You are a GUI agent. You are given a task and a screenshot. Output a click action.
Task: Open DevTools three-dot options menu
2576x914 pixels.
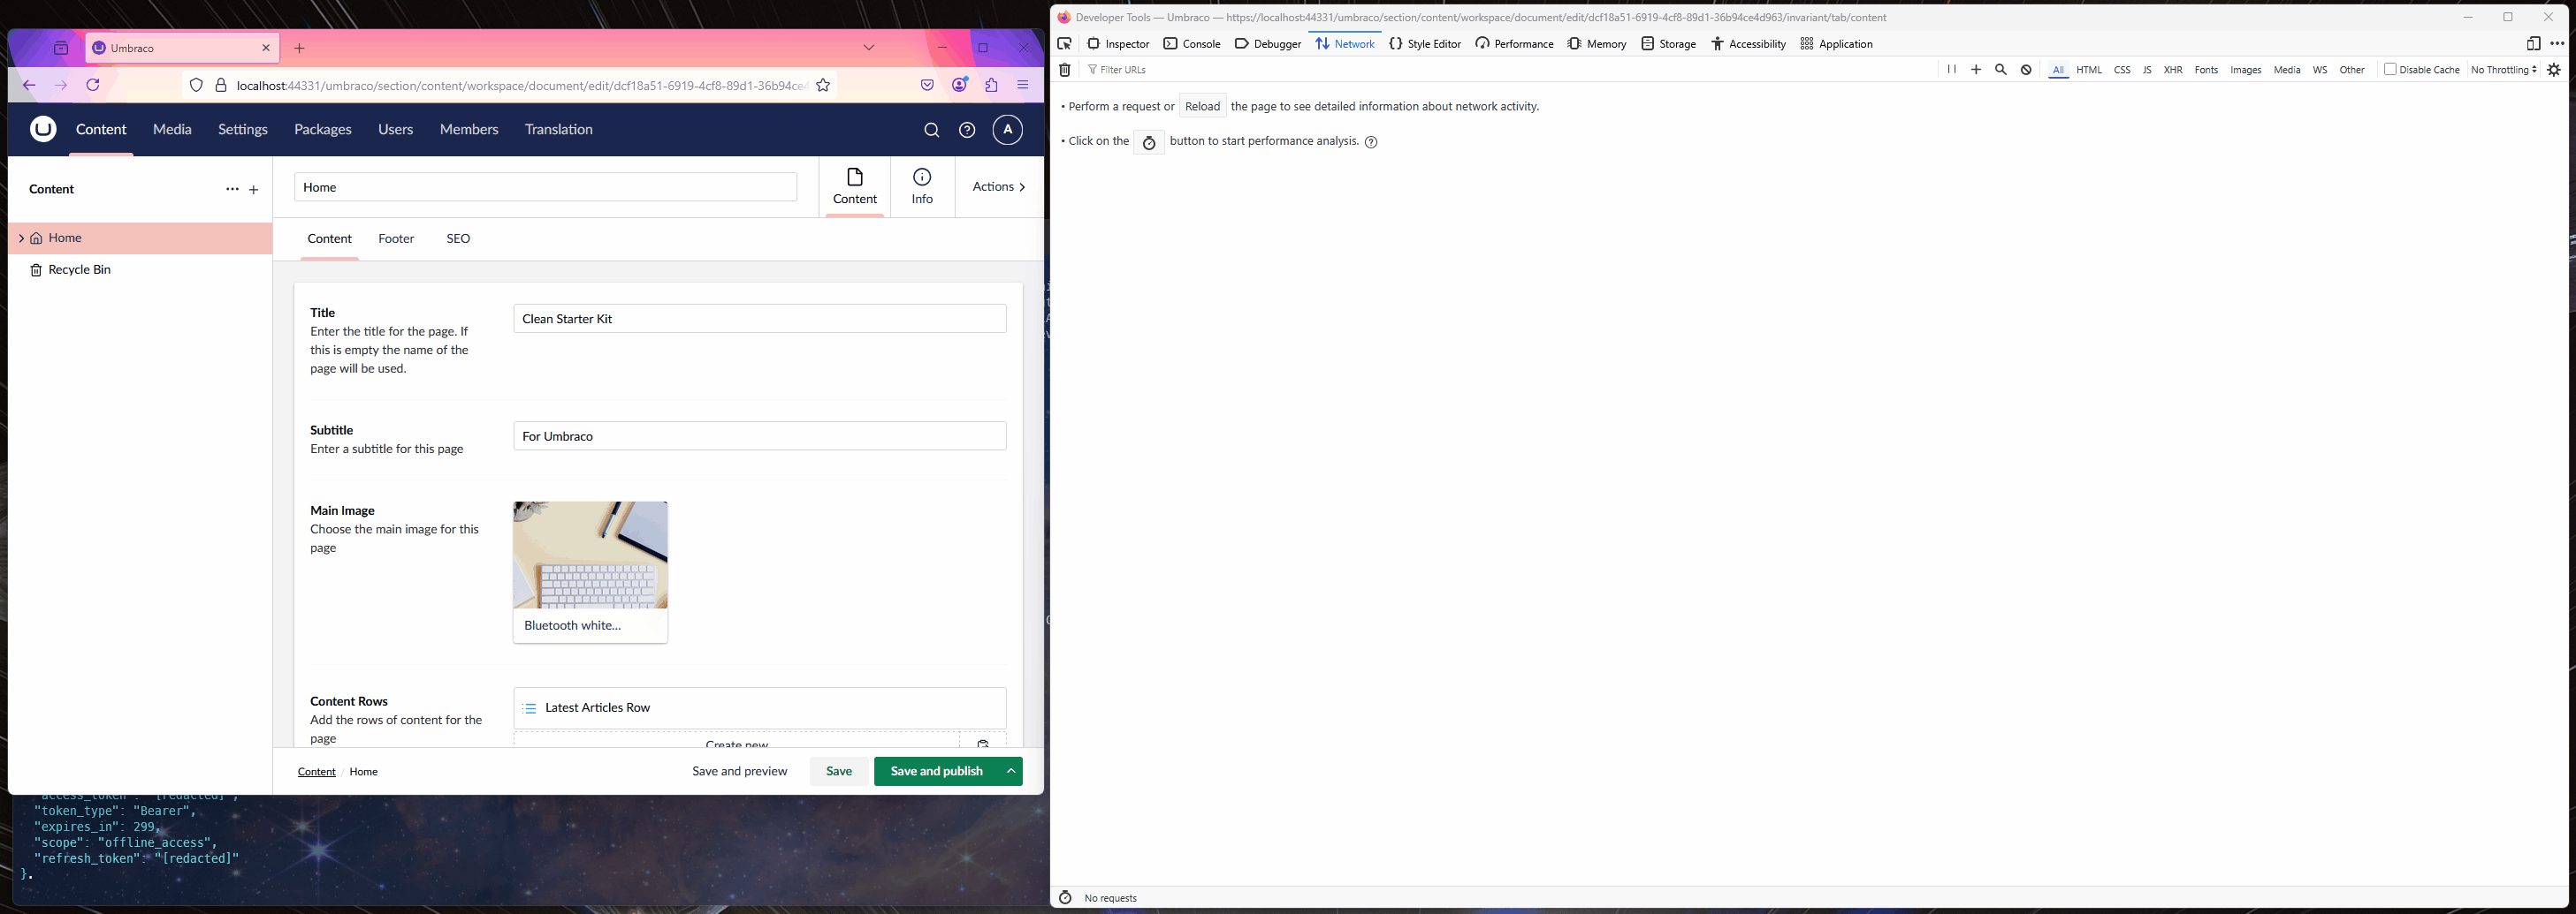2557,44
